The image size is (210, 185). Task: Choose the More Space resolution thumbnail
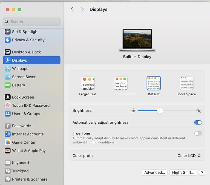click(186, 83)
